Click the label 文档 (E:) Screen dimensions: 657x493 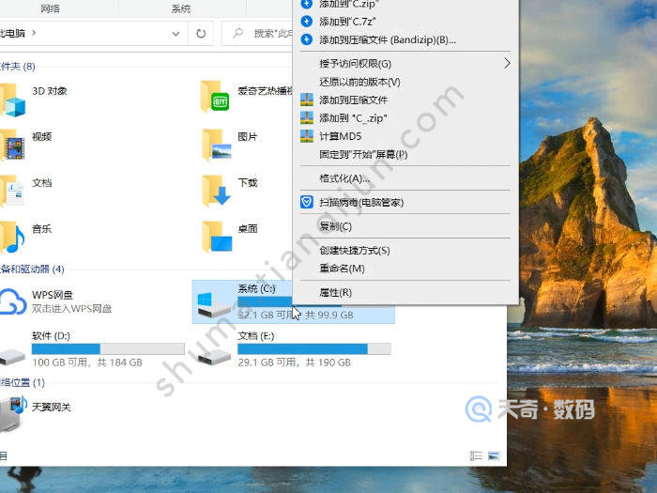(x=256, y=336)
